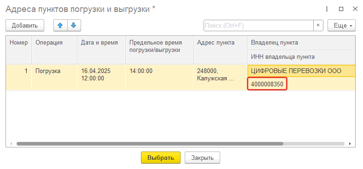The height and width of the screenshot is (169, 363).
Task: Select the row number cell 1
Action: 19,78
